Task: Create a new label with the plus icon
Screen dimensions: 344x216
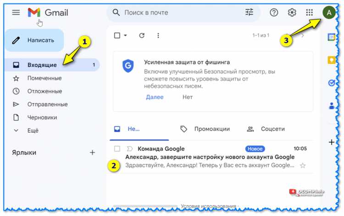Action: (x=92, y=152)
